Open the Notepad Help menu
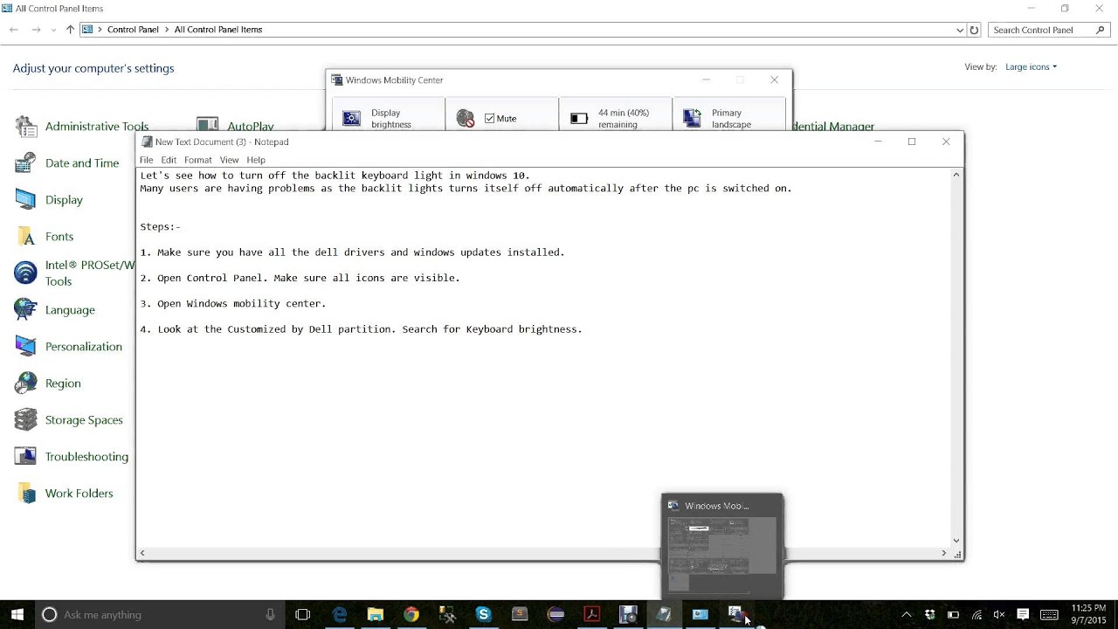Image resolution: width=1118 pixels, height=629 pixels. 256,160
